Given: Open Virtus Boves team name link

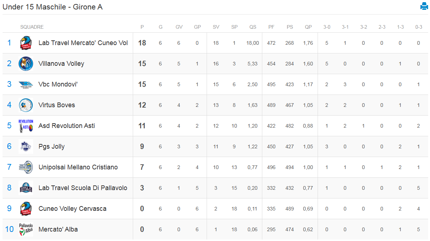Looking at the screenshot, I should click(57, 105).
